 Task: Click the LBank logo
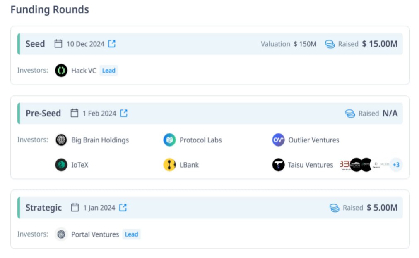[x=169, y=165]
